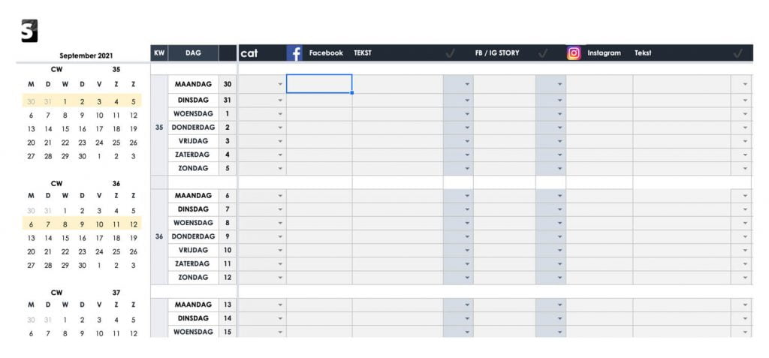This screenshot has width=769, height=358.
Task: Open the Facebook status dropdown for DINSDAG 31
Action: pyautogui.click(x=467, y=100)
